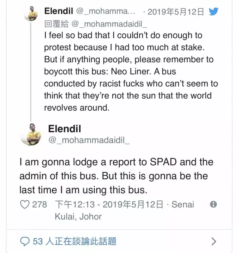Click the bold Elendil name in reply header
The image size is (238, 253).
[59, 11]
